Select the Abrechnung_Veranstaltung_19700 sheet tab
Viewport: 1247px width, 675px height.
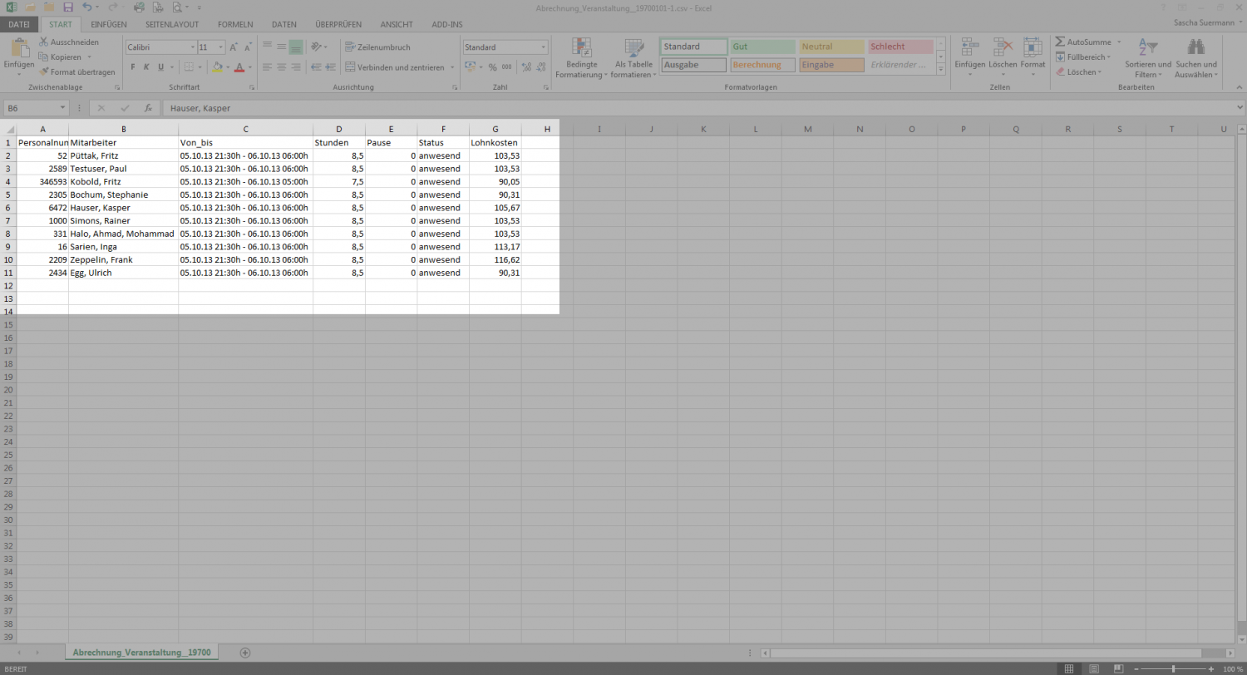[142, 653]
